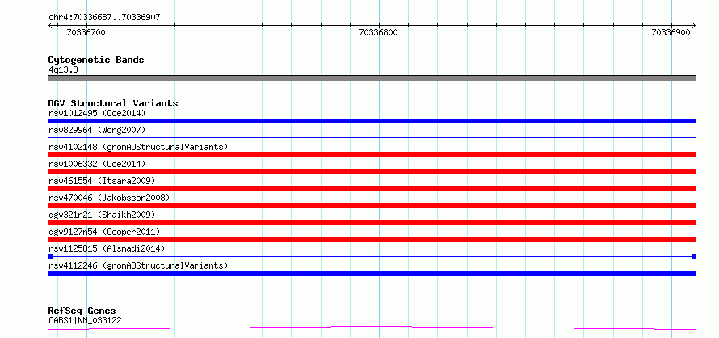Click the dgv321n21 (Shaikh2009) label

point(102,215)
